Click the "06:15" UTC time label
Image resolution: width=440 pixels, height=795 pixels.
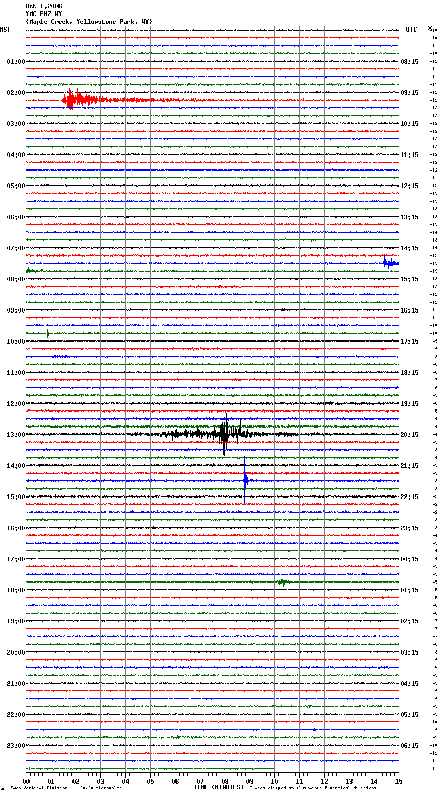[409, 746]
